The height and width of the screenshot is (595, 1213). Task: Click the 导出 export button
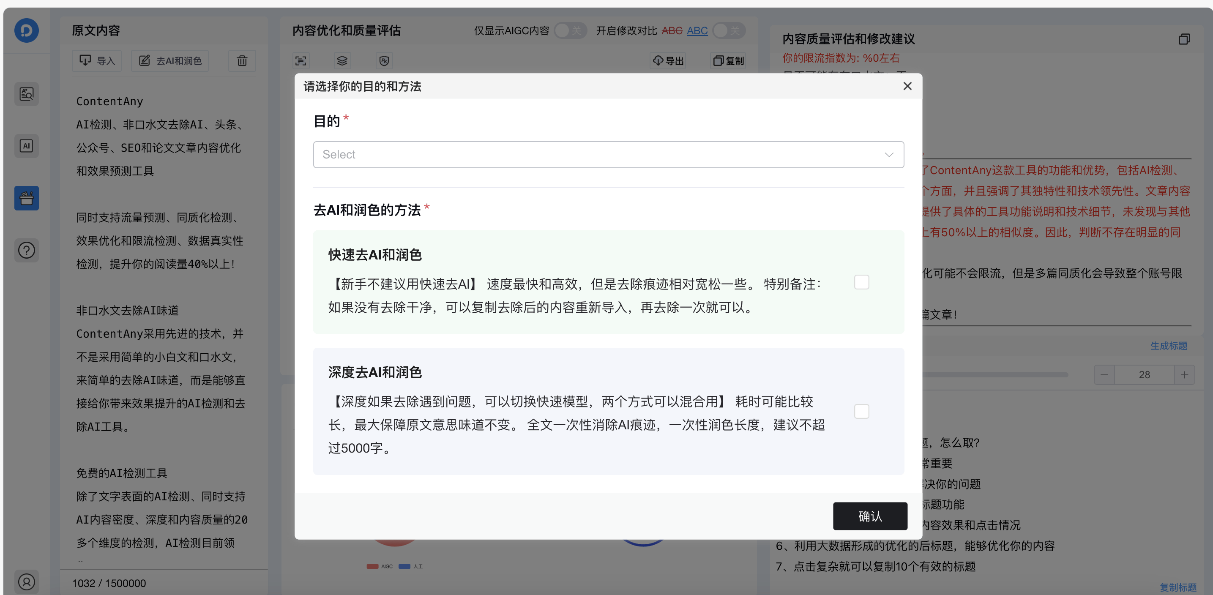coord(668,61)
